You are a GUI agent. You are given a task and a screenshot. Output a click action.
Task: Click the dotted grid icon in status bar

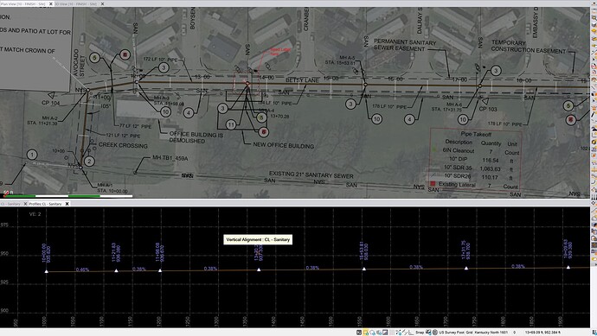click(392, 333)
